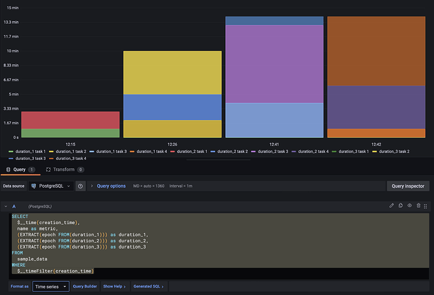This screenshot has width=434, height=295.
Task: Switch to the Query tab
Action: (x=19, y=169)
